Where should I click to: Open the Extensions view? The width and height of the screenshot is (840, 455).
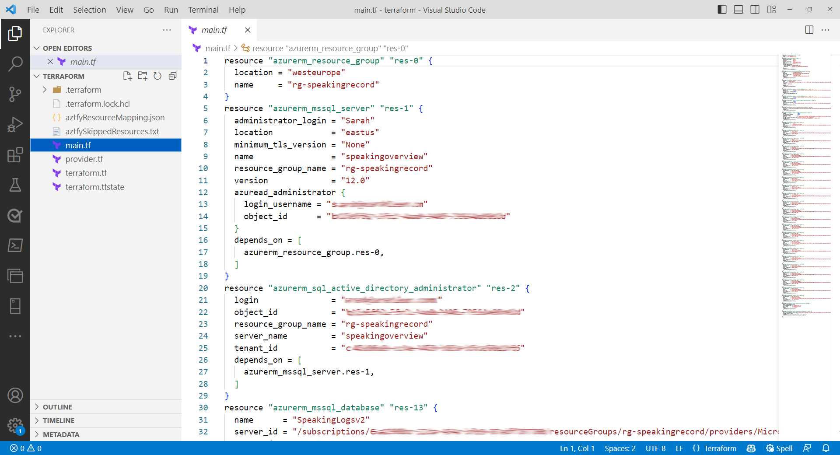[x=15, y=155]
